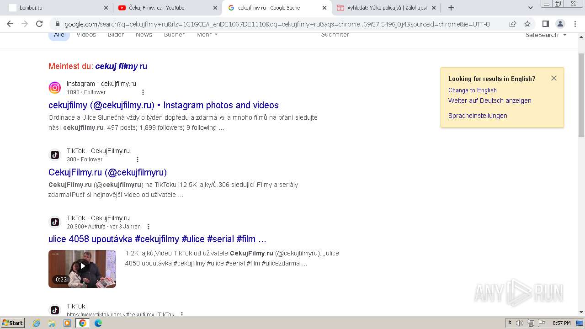Click the page vertical scrollbar thumb
The image size is (585, 329).
pyautogui.click(x=581, y=95)
